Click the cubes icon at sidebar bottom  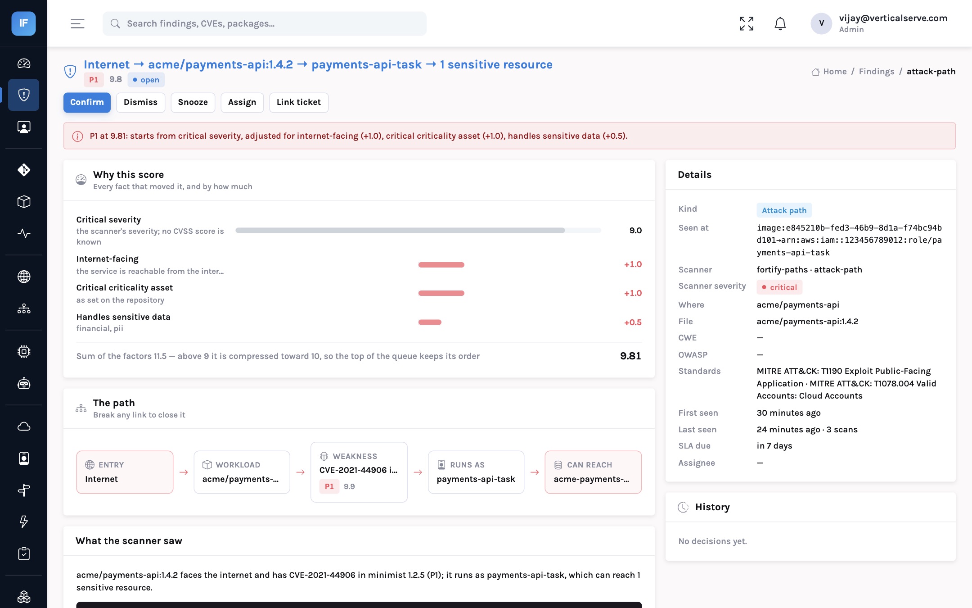[x=24, y=597]
